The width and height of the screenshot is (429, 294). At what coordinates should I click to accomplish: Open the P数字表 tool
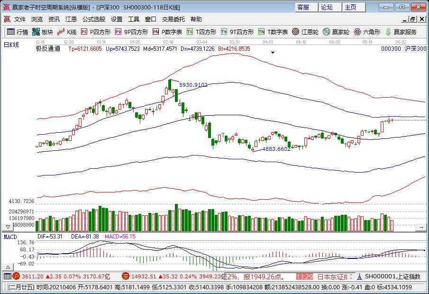point(167,32)
